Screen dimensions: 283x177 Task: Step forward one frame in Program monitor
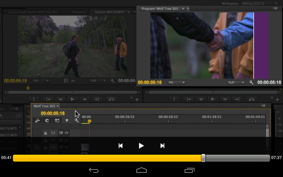tap(225, 99)
